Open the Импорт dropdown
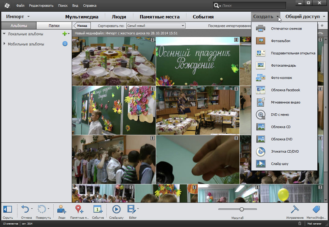Screen dimensions: 329x227 pyautogui.click(x=18, y=17)
